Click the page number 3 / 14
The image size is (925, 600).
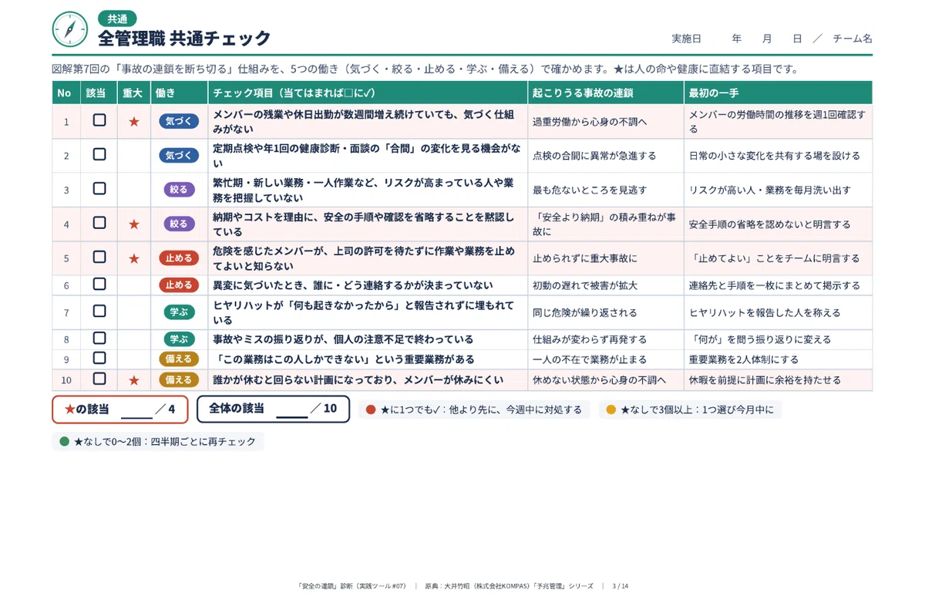[x=621, y=586]
